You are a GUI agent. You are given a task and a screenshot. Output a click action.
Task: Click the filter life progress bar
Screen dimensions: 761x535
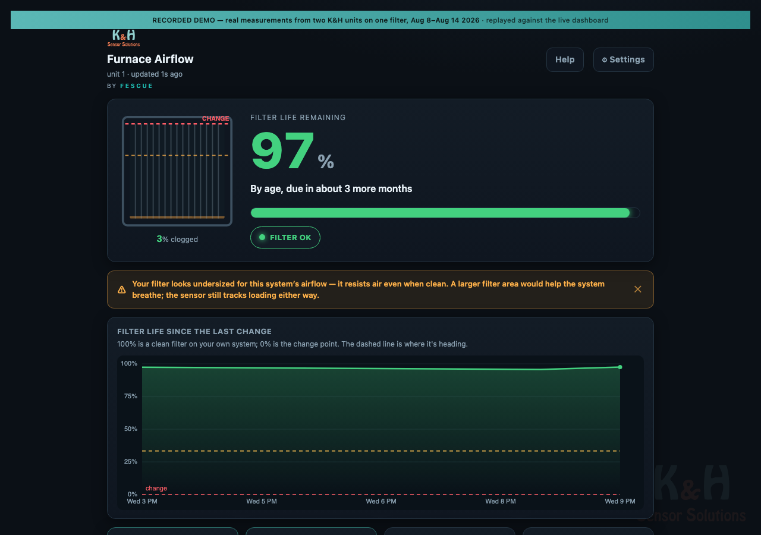coord(445,213)
